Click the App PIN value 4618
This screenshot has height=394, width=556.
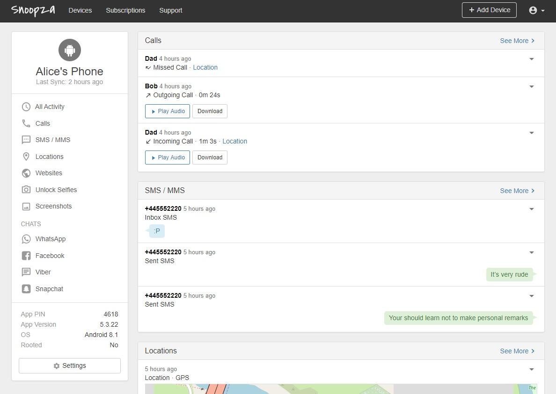tap(110, 314)
